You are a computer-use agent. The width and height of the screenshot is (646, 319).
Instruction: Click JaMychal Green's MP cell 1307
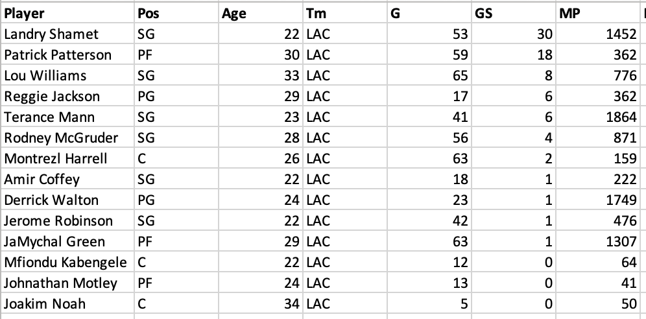click(597, 241)
